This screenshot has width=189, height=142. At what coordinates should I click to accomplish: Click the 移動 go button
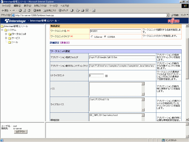(x=175, y=15)
